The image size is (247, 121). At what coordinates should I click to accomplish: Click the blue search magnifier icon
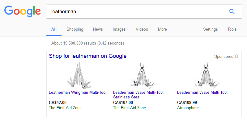pos(232,12)
